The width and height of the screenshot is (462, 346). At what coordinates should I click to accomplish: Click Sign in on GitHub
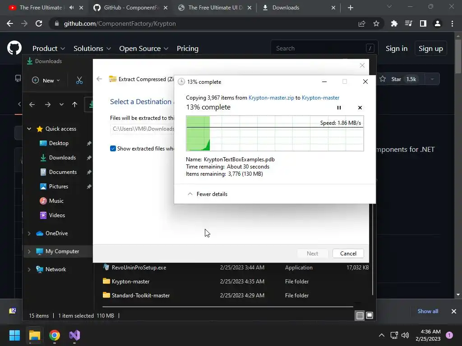click(396, 48)
